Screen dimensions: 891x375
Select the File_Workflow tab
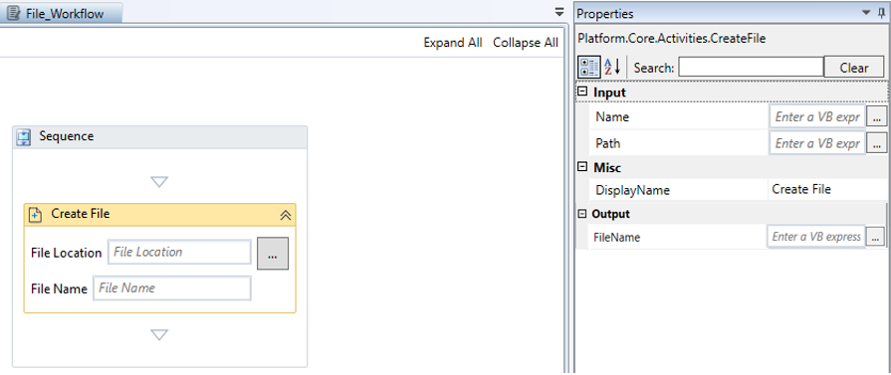click(x=61, y=13)
